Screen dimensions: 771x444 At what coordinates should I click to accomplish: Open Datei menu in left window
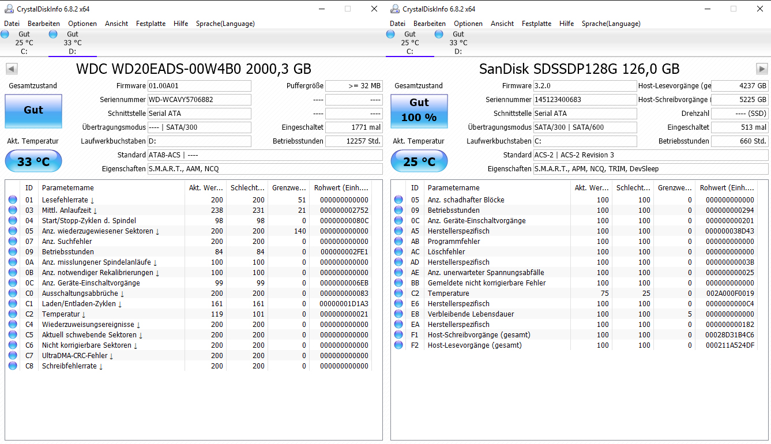[x=12, y=24]
